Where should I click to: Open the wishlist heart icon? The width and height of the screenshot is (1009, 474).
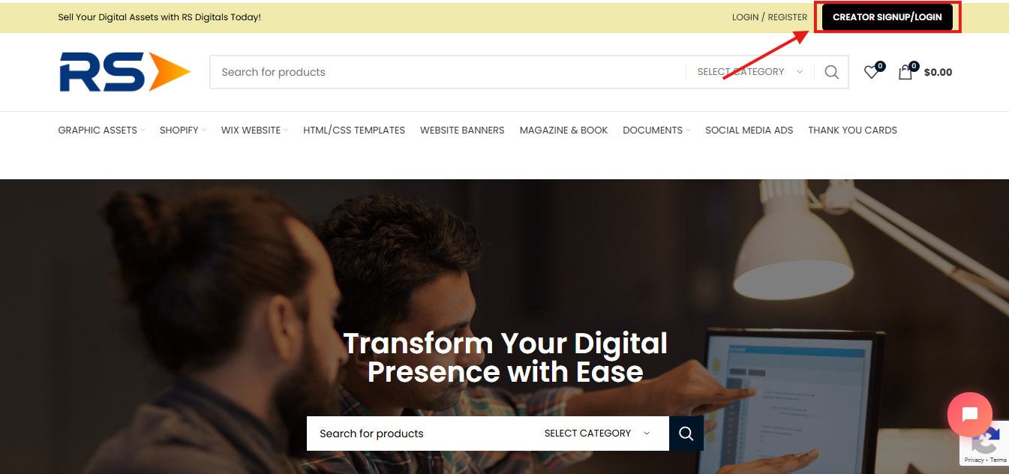pos(871,73)
